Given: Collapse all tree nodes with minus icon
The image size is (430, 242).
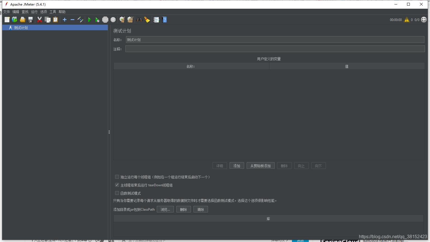Looking at the screenshot, I should click(73, 20).
